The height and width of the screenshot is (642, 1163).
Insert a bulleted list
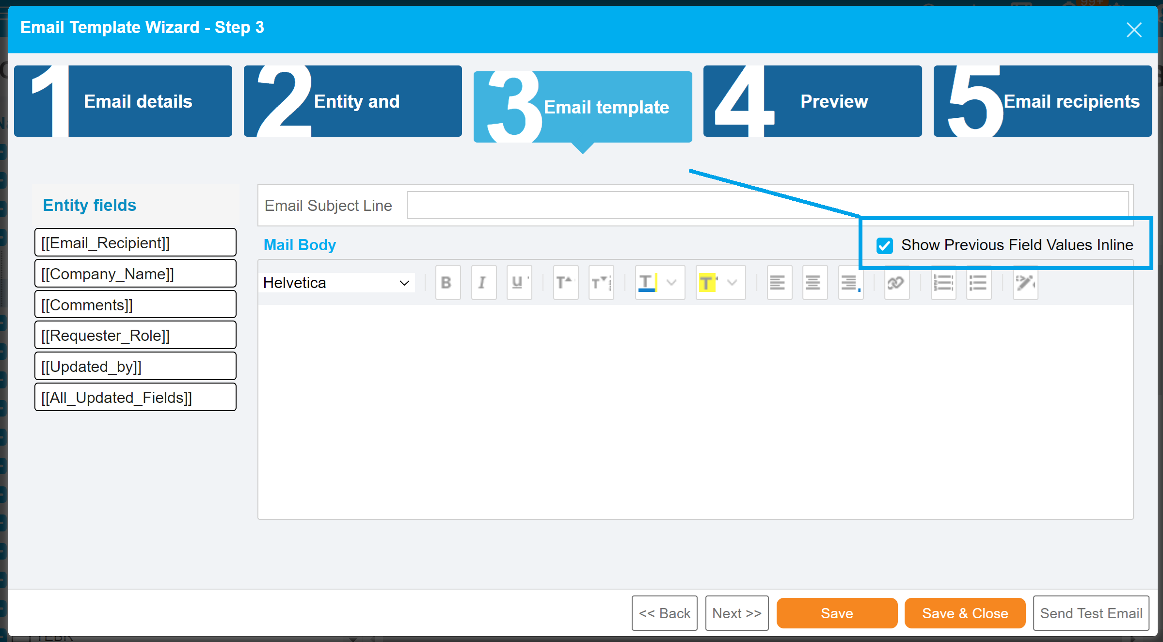pyautogui.click(x=978, y=283)
